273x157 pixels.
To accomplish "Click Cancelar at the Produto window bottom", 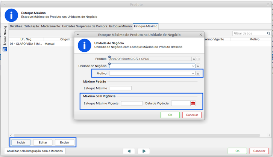I will click(x=259, y=151).
